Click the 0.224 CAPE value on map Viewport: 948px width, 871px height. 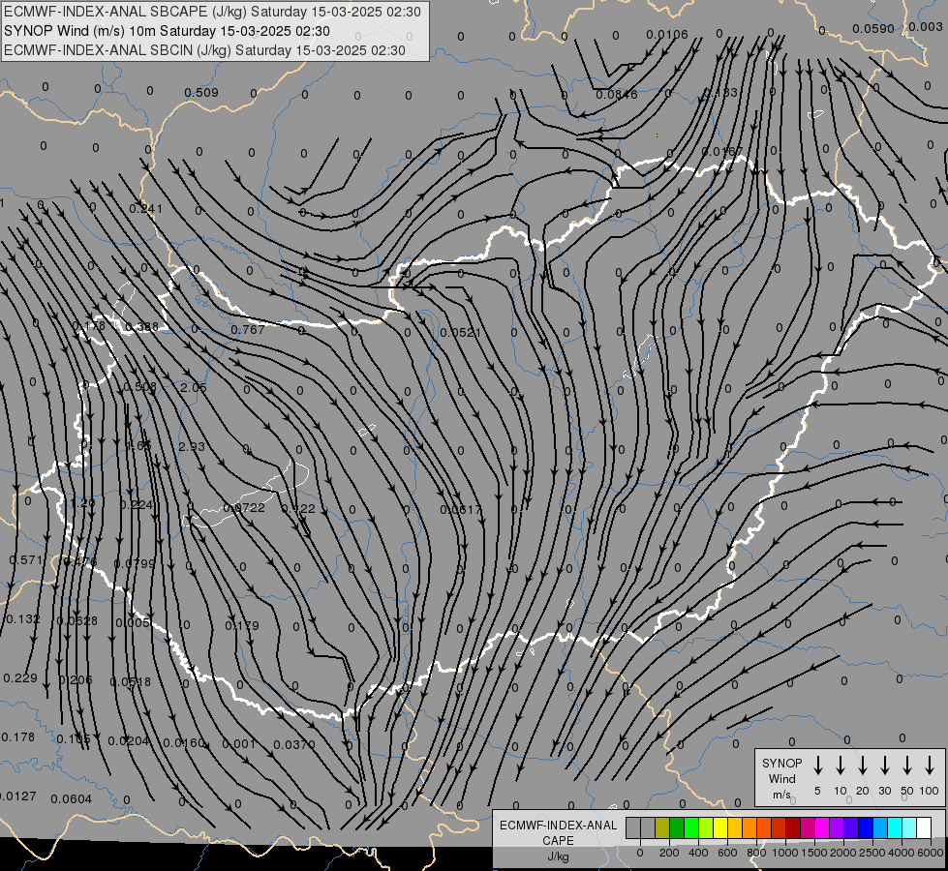click(x=136, y=505)
